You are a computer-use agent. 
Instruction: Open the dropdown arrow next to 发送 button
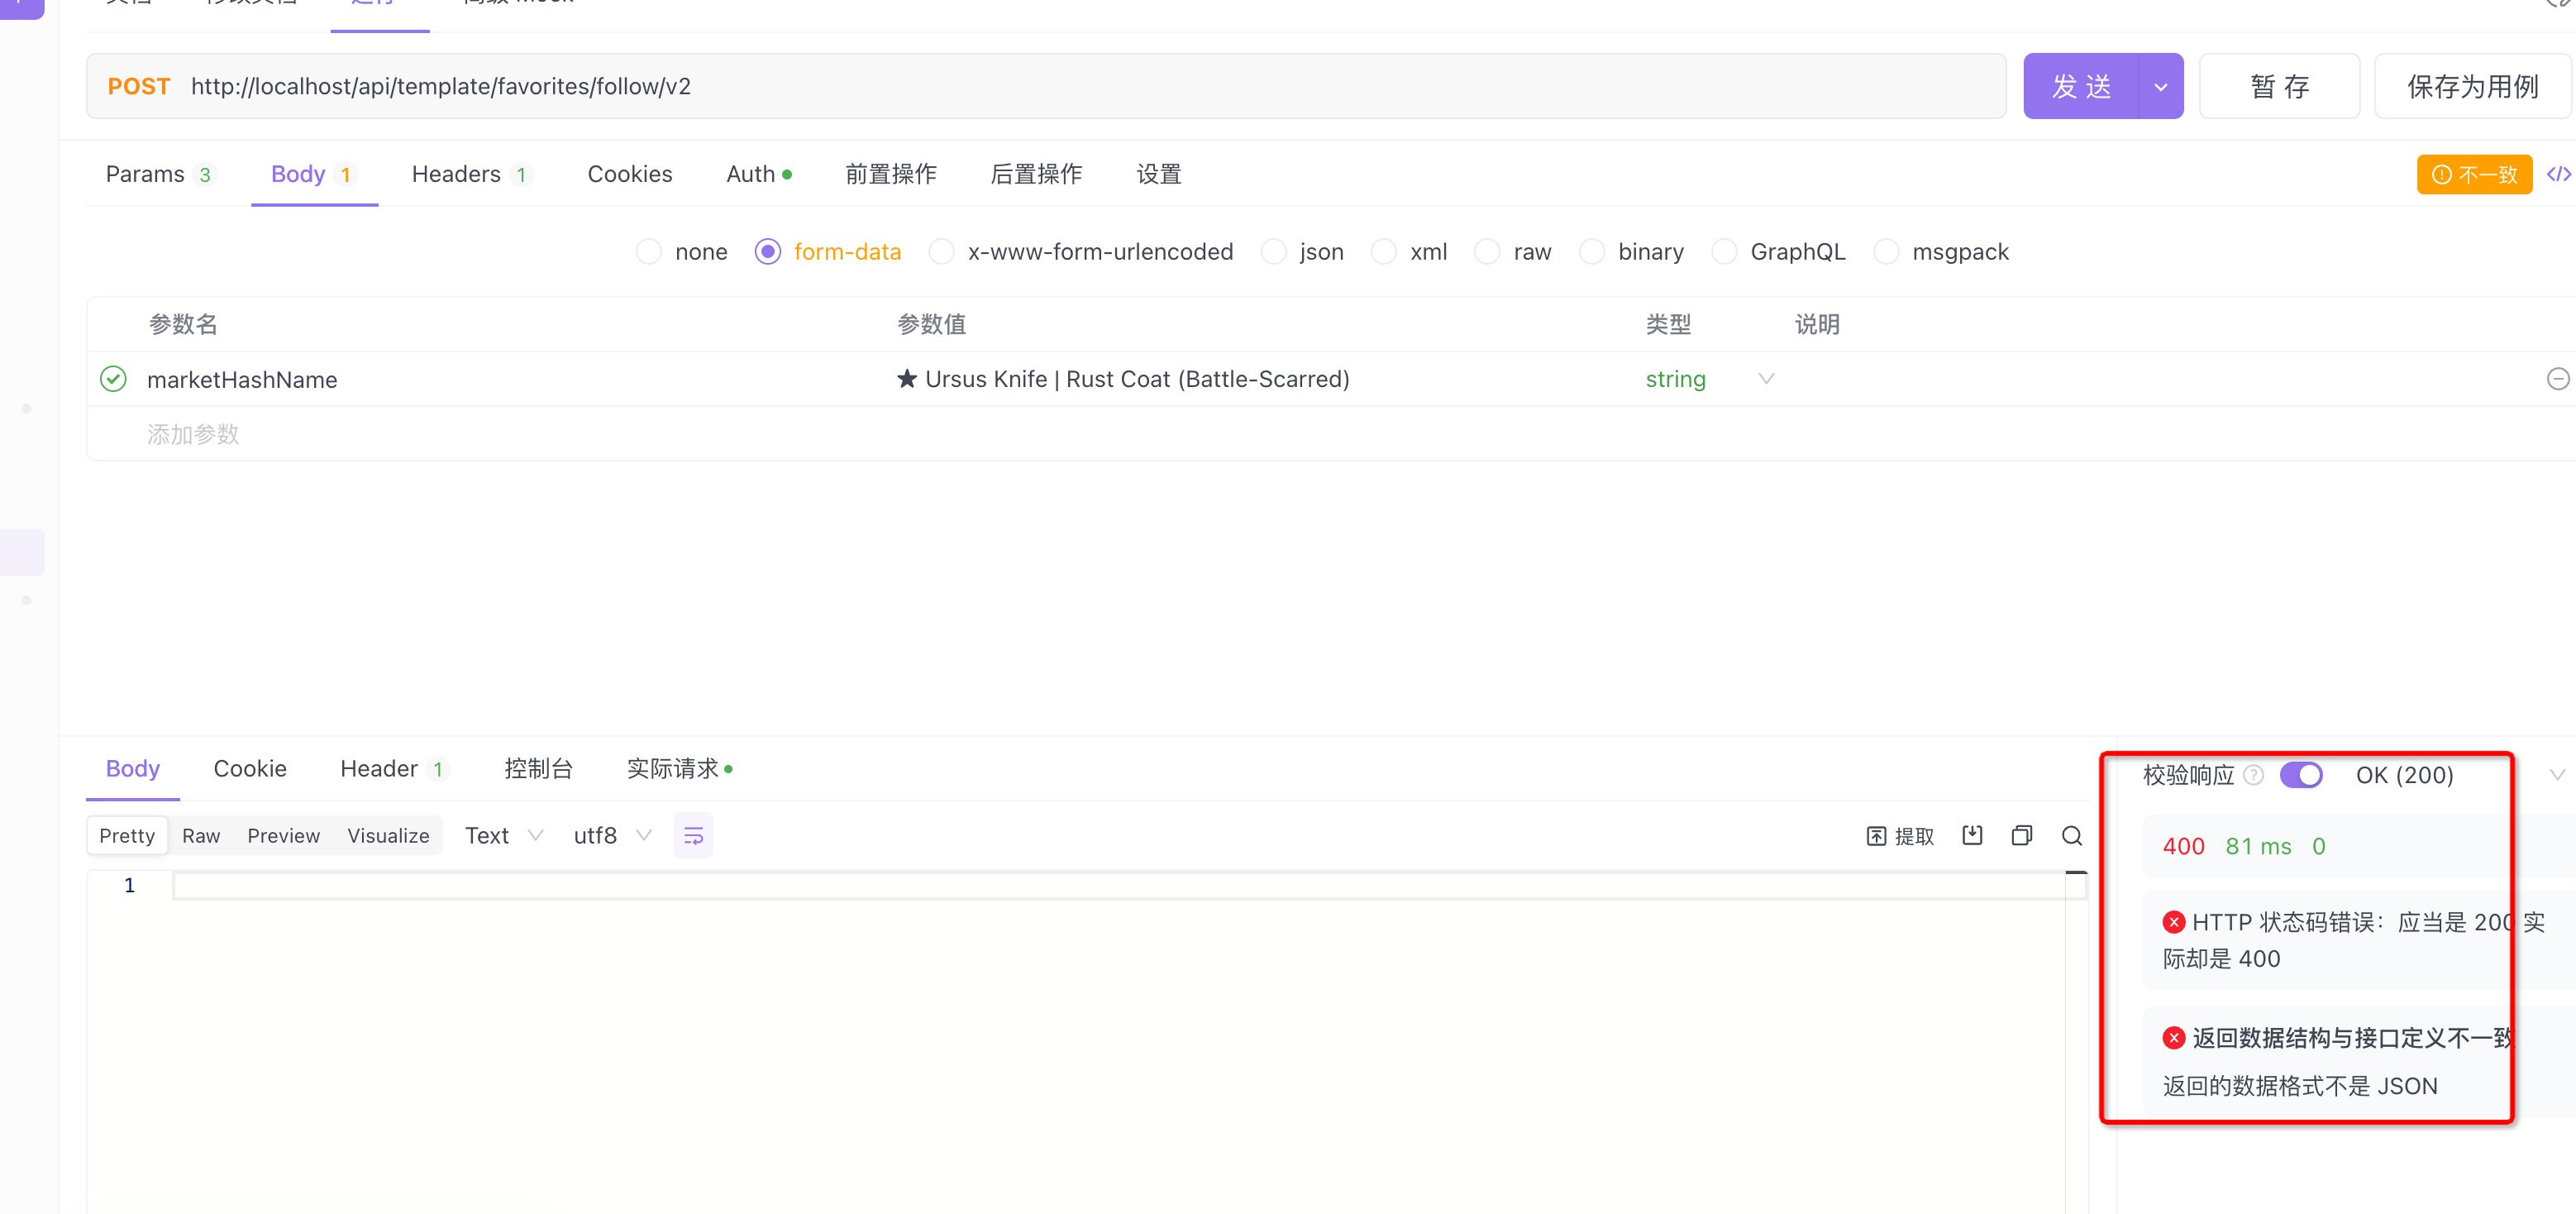(2160, 86)
